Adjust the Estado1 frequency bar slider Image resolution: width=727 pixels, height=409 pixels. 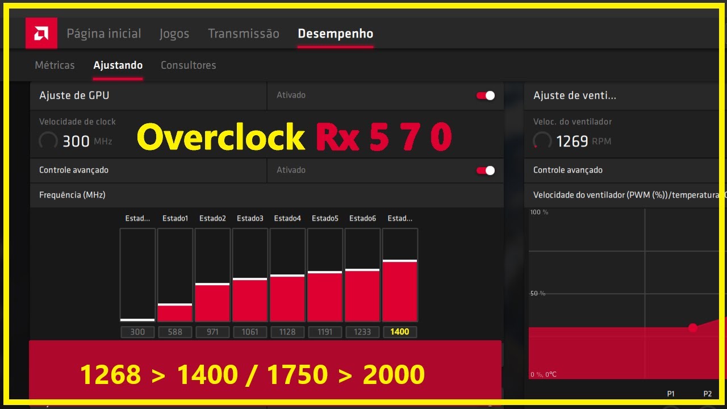click(x=175, y=276)
